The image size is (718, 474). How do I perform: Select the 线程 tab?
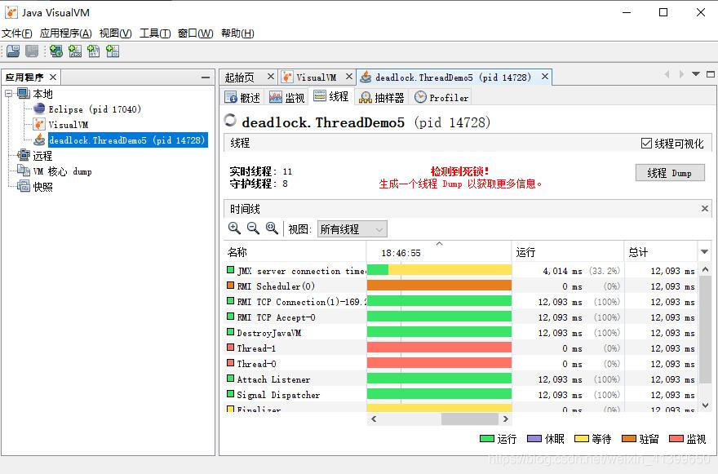click(331, 96)
